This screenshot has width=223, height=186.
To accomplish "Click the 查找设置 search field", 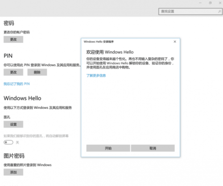I will [x=190, y=12].
